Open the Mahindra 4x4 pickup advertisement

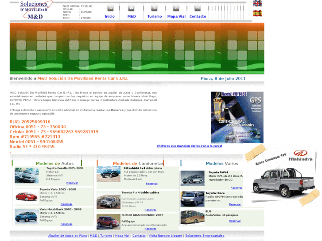point(283,175)
